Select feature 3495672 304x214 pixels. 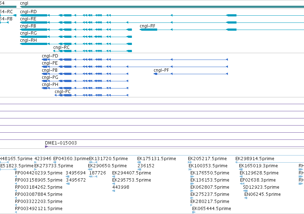pyautogui.click(x=76, y=180)
